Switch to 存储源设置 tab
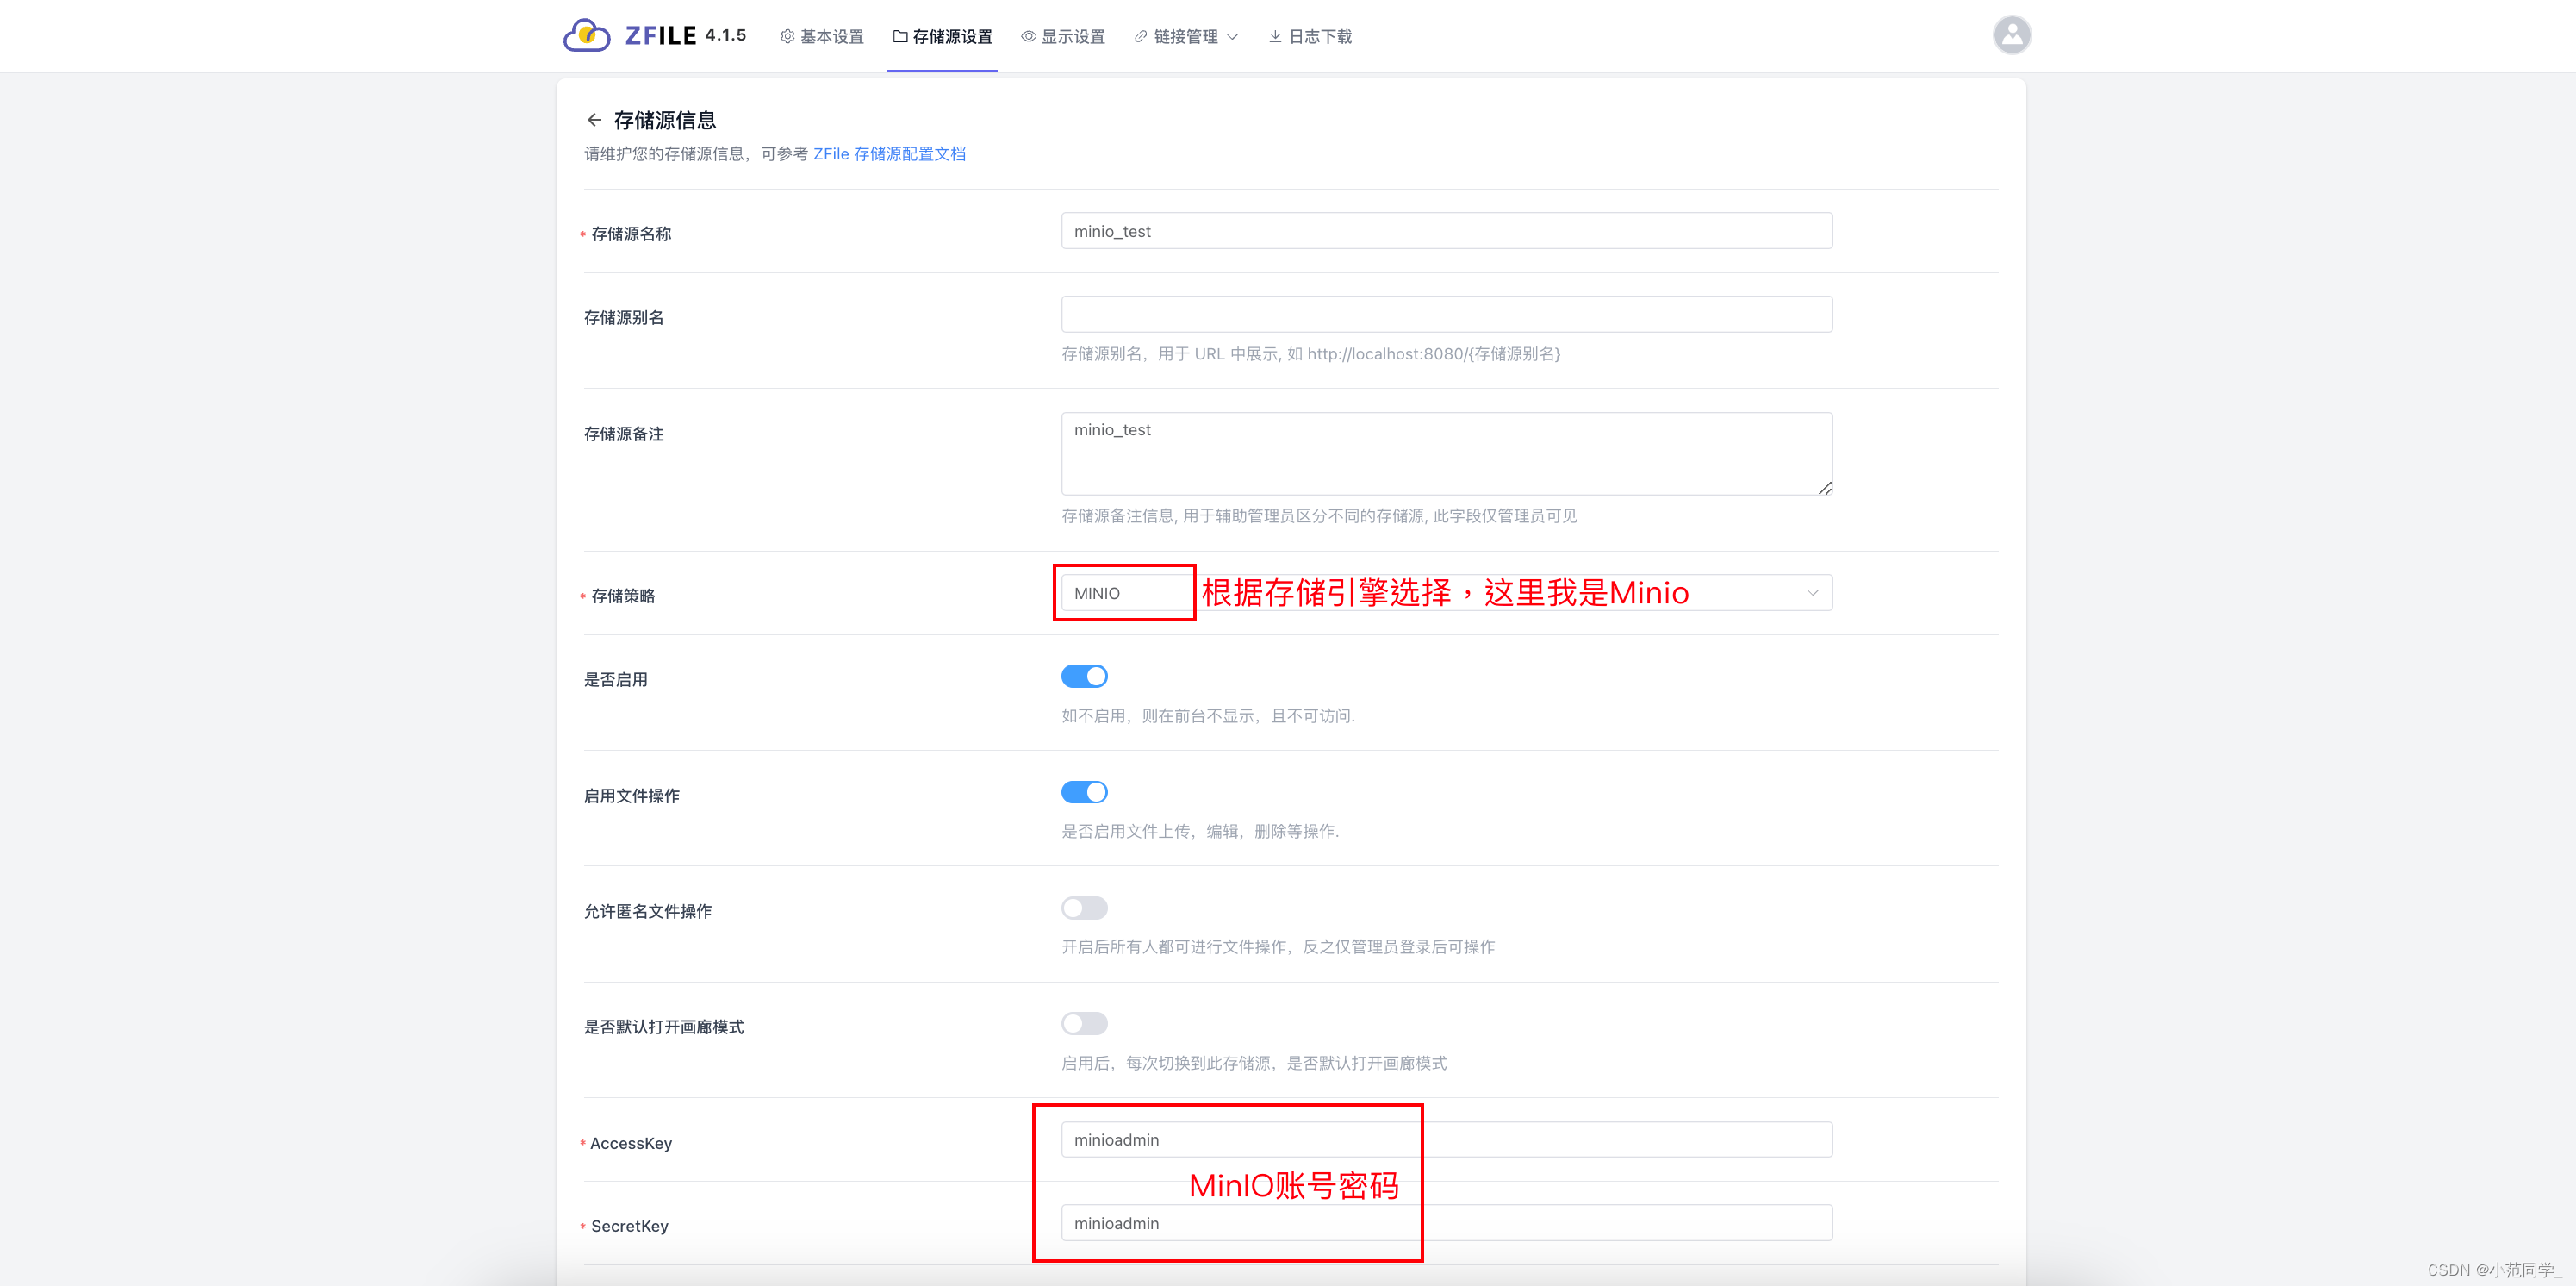This screenshot has height=1286, width=2576. (x=942, y=37)
